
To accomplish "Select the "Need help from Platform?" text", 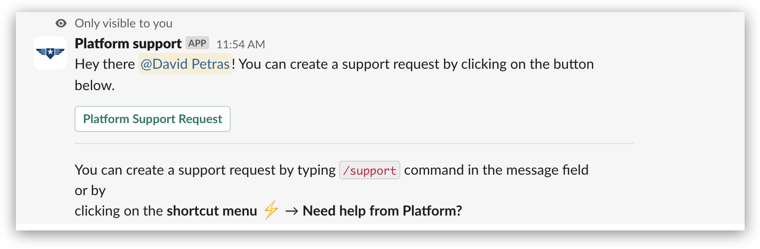I will (x=382, y=211).
